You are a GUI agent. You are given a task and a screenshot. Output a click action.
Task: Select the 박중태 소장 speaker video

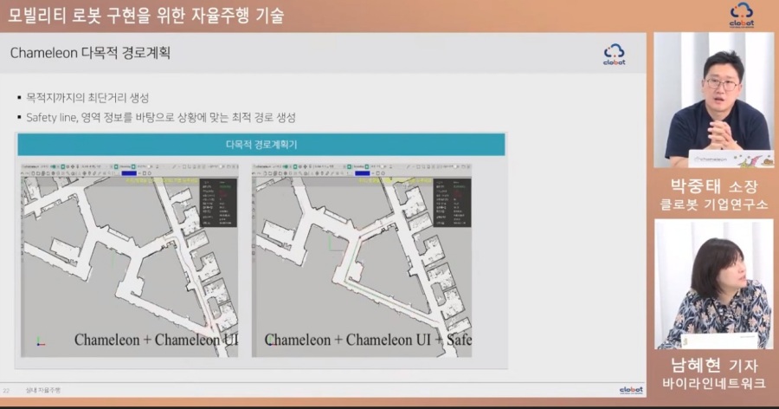click(x=714, y=100)
